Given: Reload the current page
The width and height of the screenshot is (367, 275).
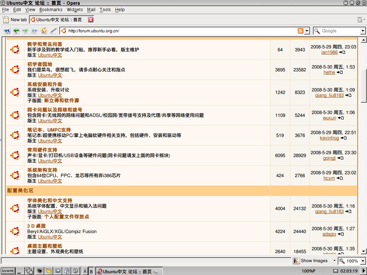Looking at the screenshot, I should 44,30.
